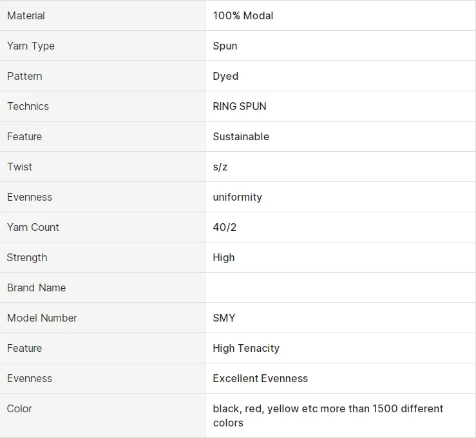476x438 pixels.
Task: Select the RING SPUN value
Action: (240, 106)
